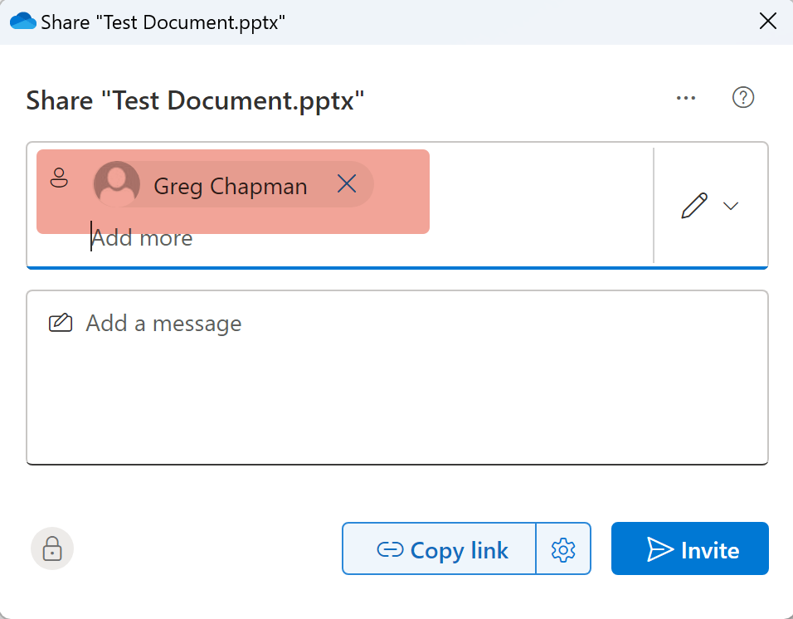Click Greg Chapman's avatar picture

point(117,184)
